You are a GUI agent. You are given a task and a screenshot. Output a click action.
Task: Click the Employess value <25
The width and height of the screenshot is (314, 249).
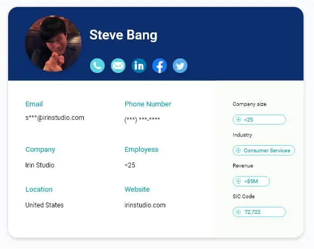pyautogui.click(x=130, y=165)
